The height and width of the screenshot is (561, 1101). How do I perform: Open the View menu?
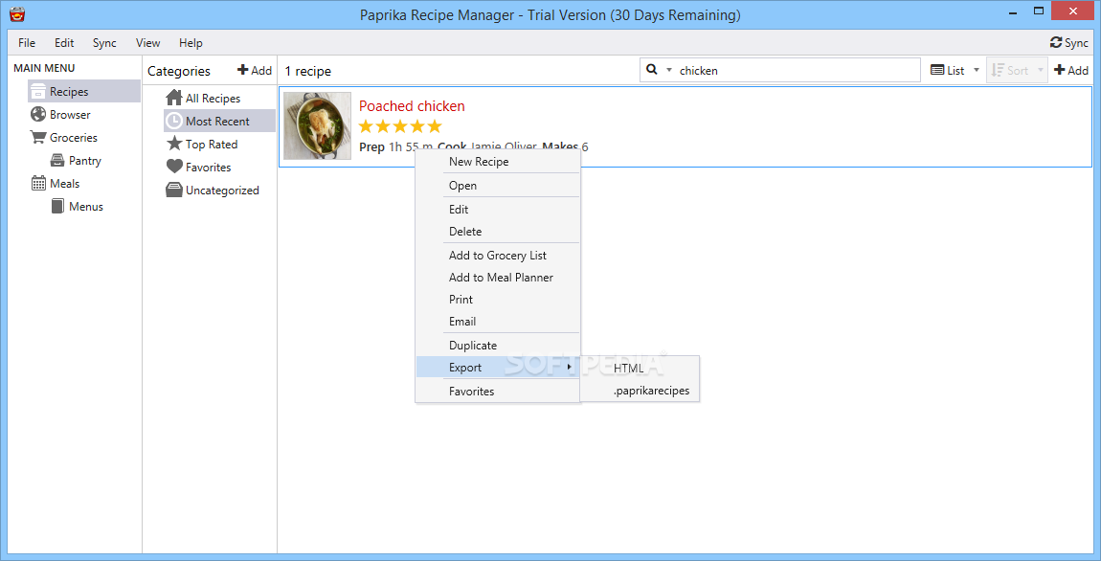(147, 43)
